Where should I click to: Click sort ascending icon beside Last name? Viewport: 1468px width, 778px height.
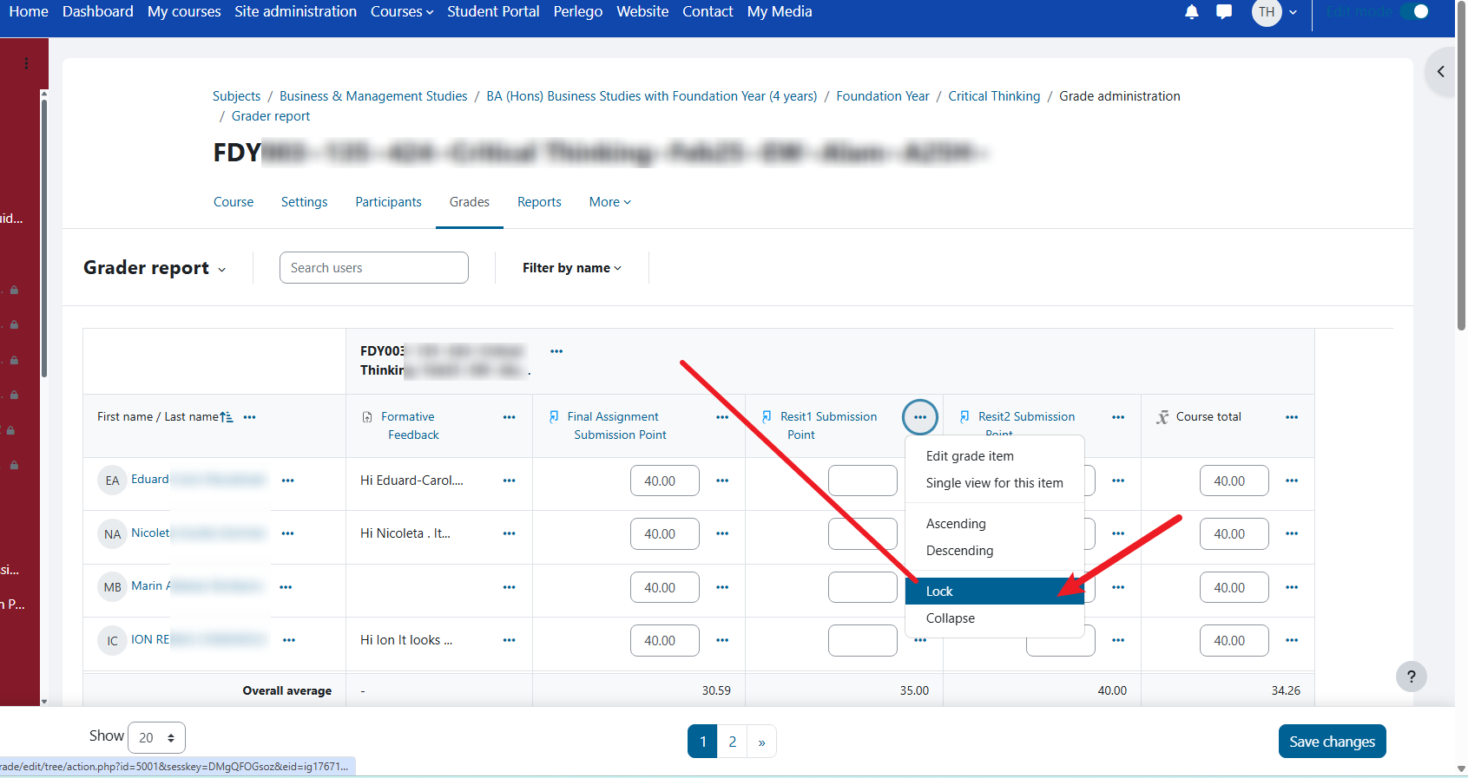click(x=227, y=417)
